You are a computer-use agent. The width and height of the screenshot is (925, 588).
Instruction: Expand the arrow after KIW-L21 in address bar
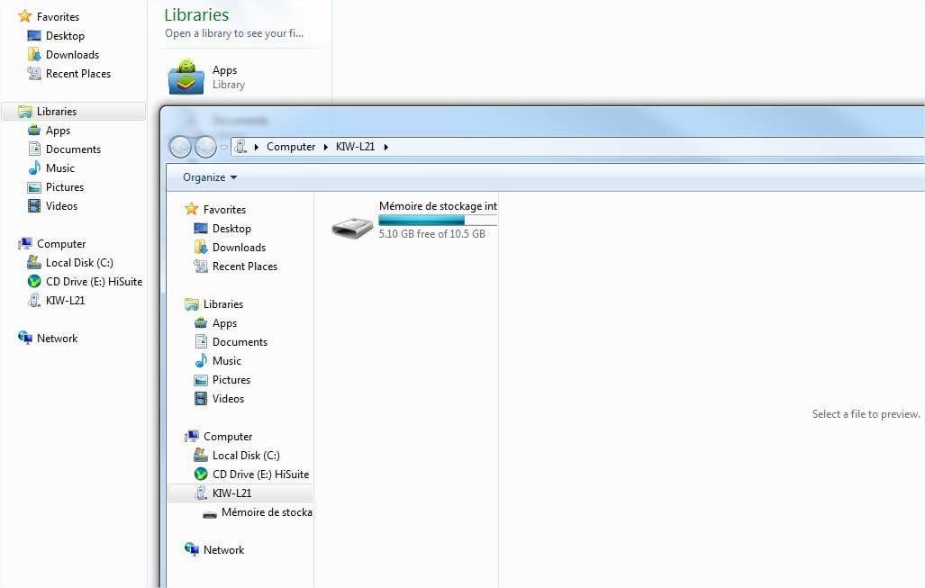[386, 147]
